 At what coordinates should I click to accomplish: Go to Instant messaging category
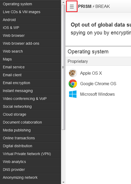tap(30, 91)
